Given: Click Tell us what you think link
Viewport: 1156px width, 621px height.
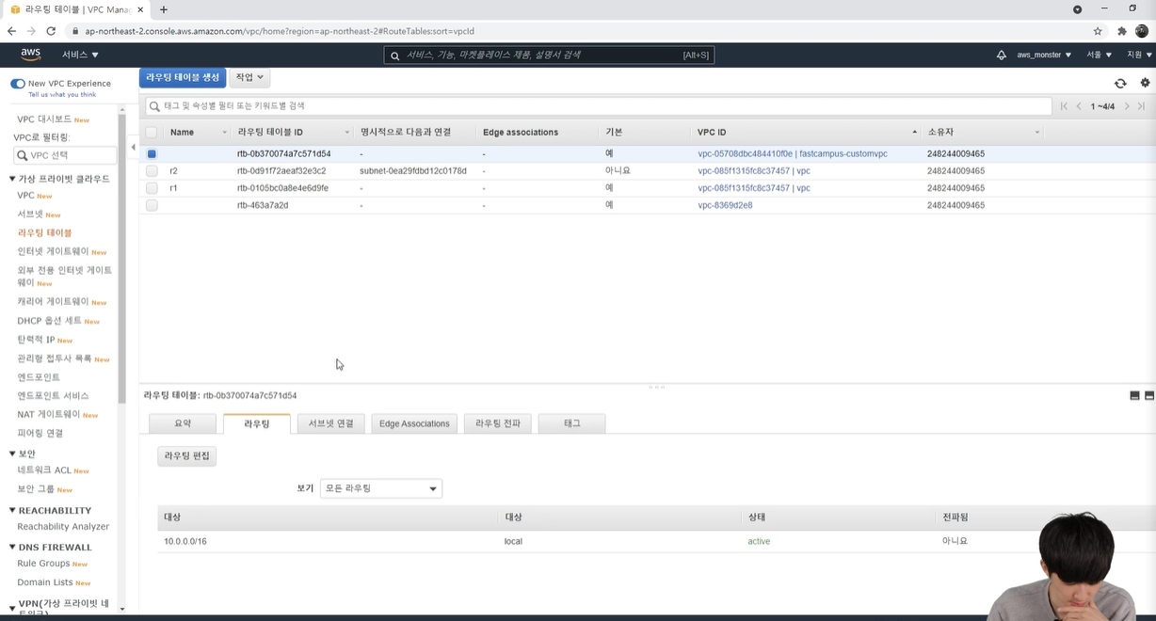Looking at the screenshot, I should (x=62, y=94).
